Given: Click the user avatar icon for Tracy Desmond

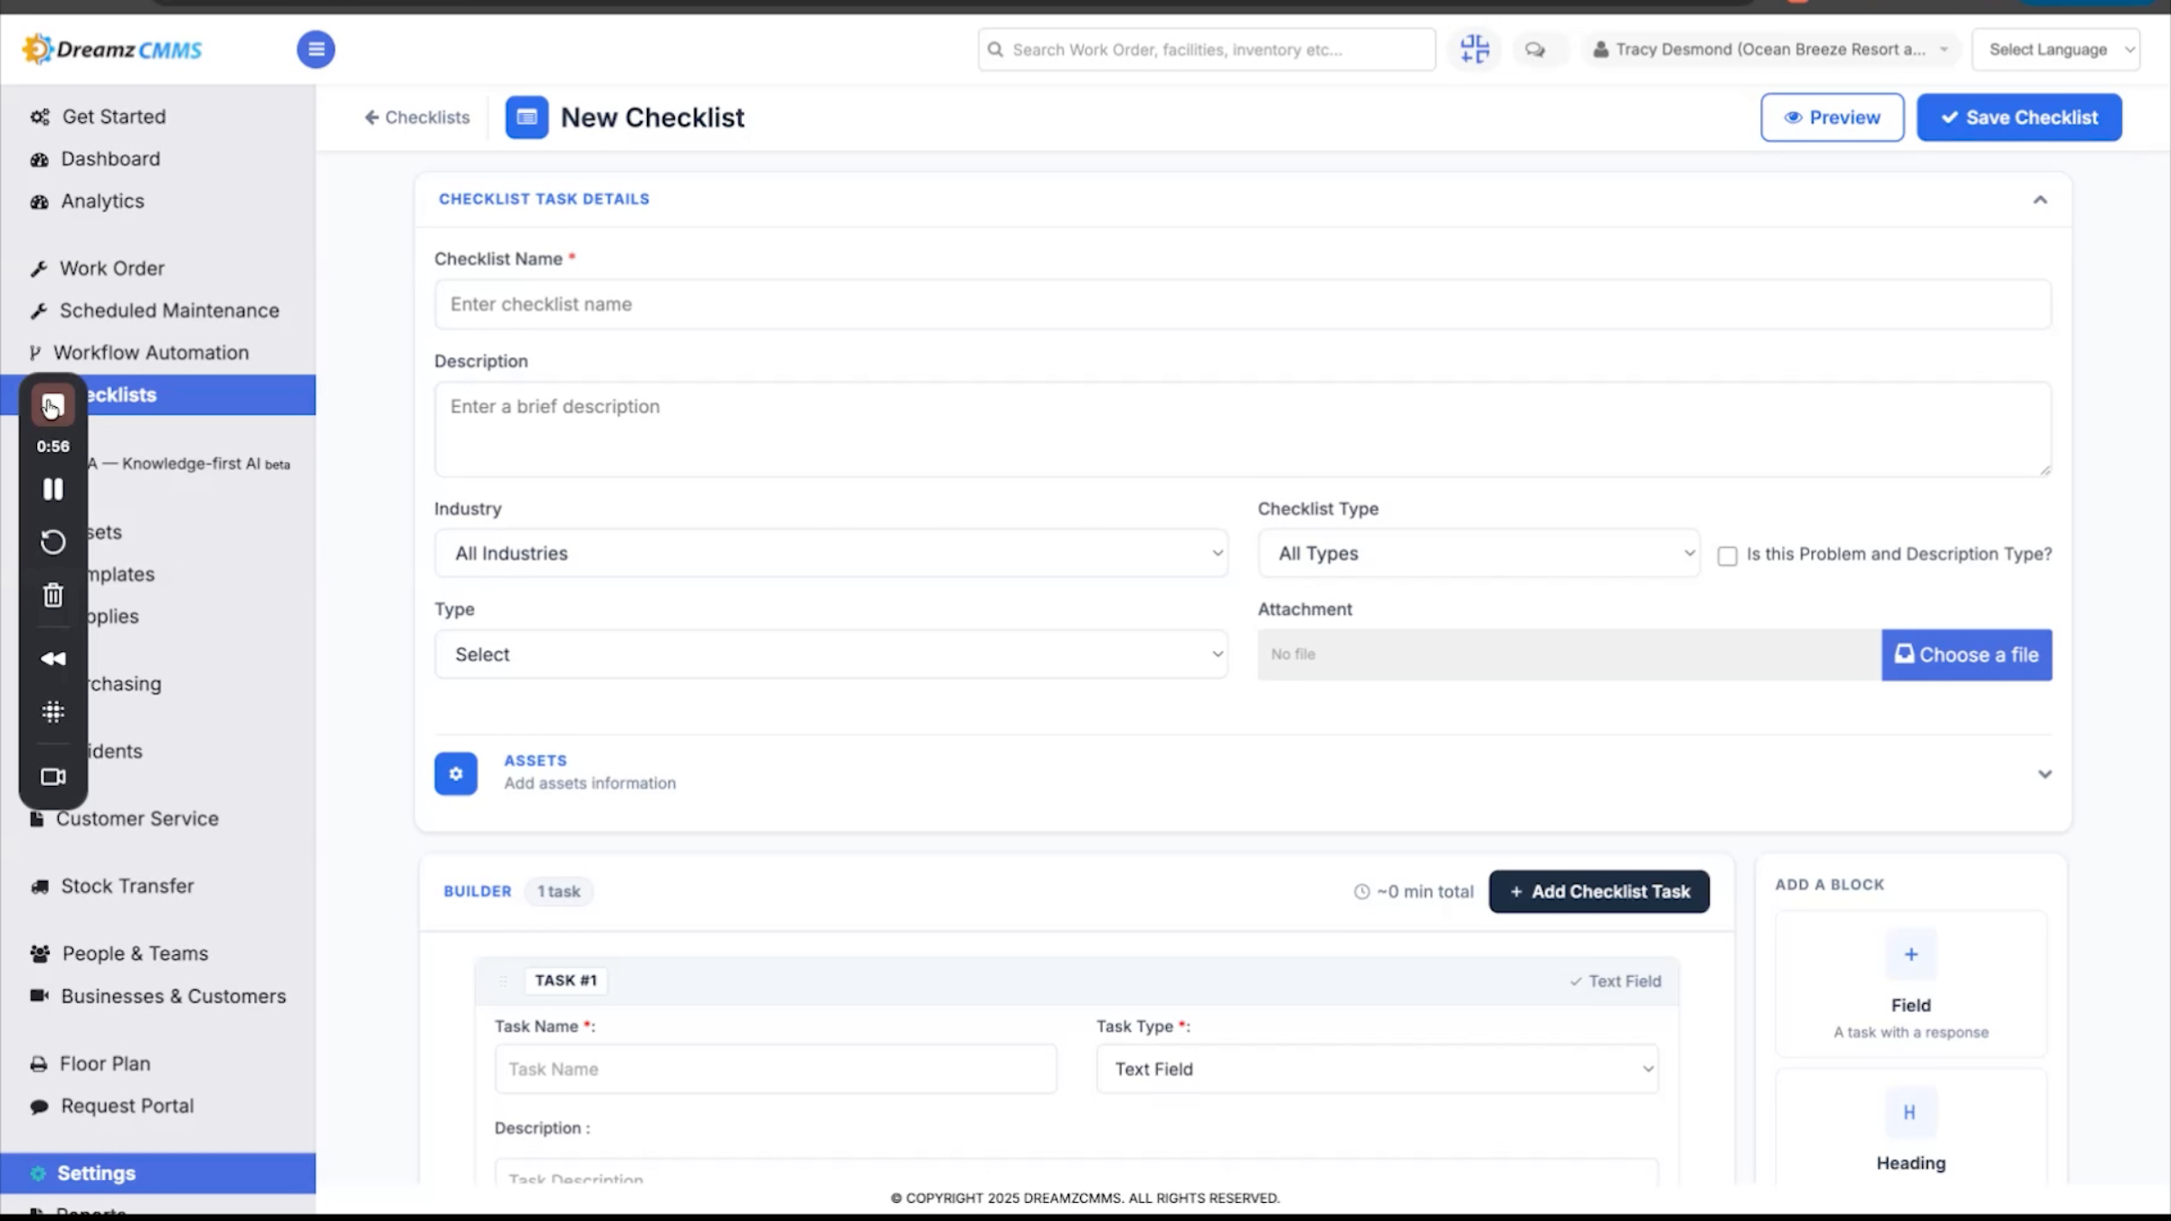Looking at the screenshot, I should click(x=1600, y=50).
